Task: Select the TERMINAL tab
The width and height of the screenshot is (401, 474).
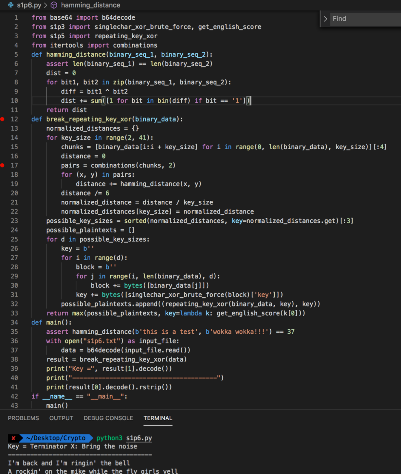Action: tap(158, 418)
